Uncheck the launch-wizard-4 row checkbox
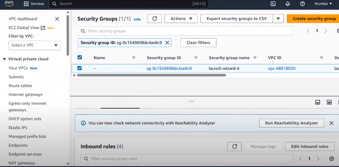Viewport: 339px width, 167px height. pos(80,68)
